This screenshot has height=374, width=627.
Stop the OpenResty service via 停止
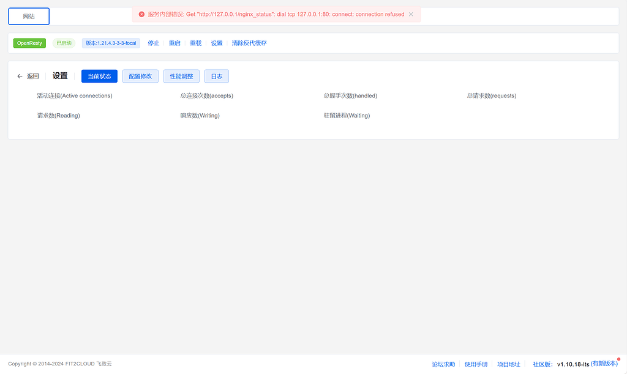(153, 43)
